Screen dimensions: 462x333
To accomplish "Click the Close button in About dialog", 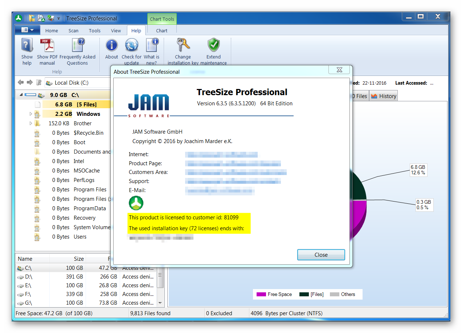I will 321,255.
